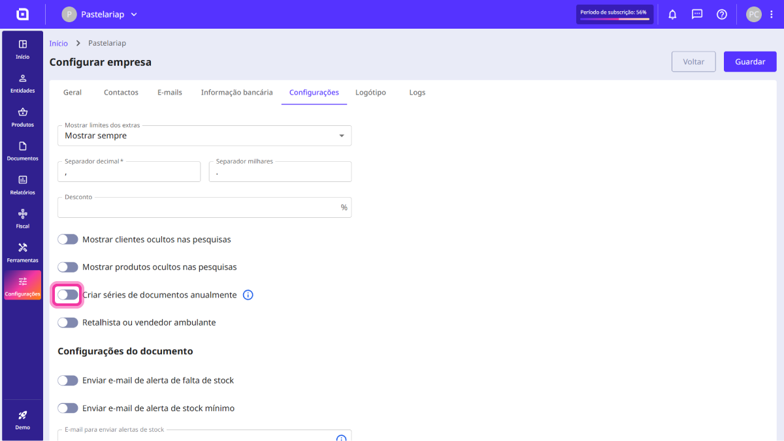784x441 pixels.
Task: Toggle Mostrar produtos ocultos nas pesquisas
Action: tap(68, 267)
